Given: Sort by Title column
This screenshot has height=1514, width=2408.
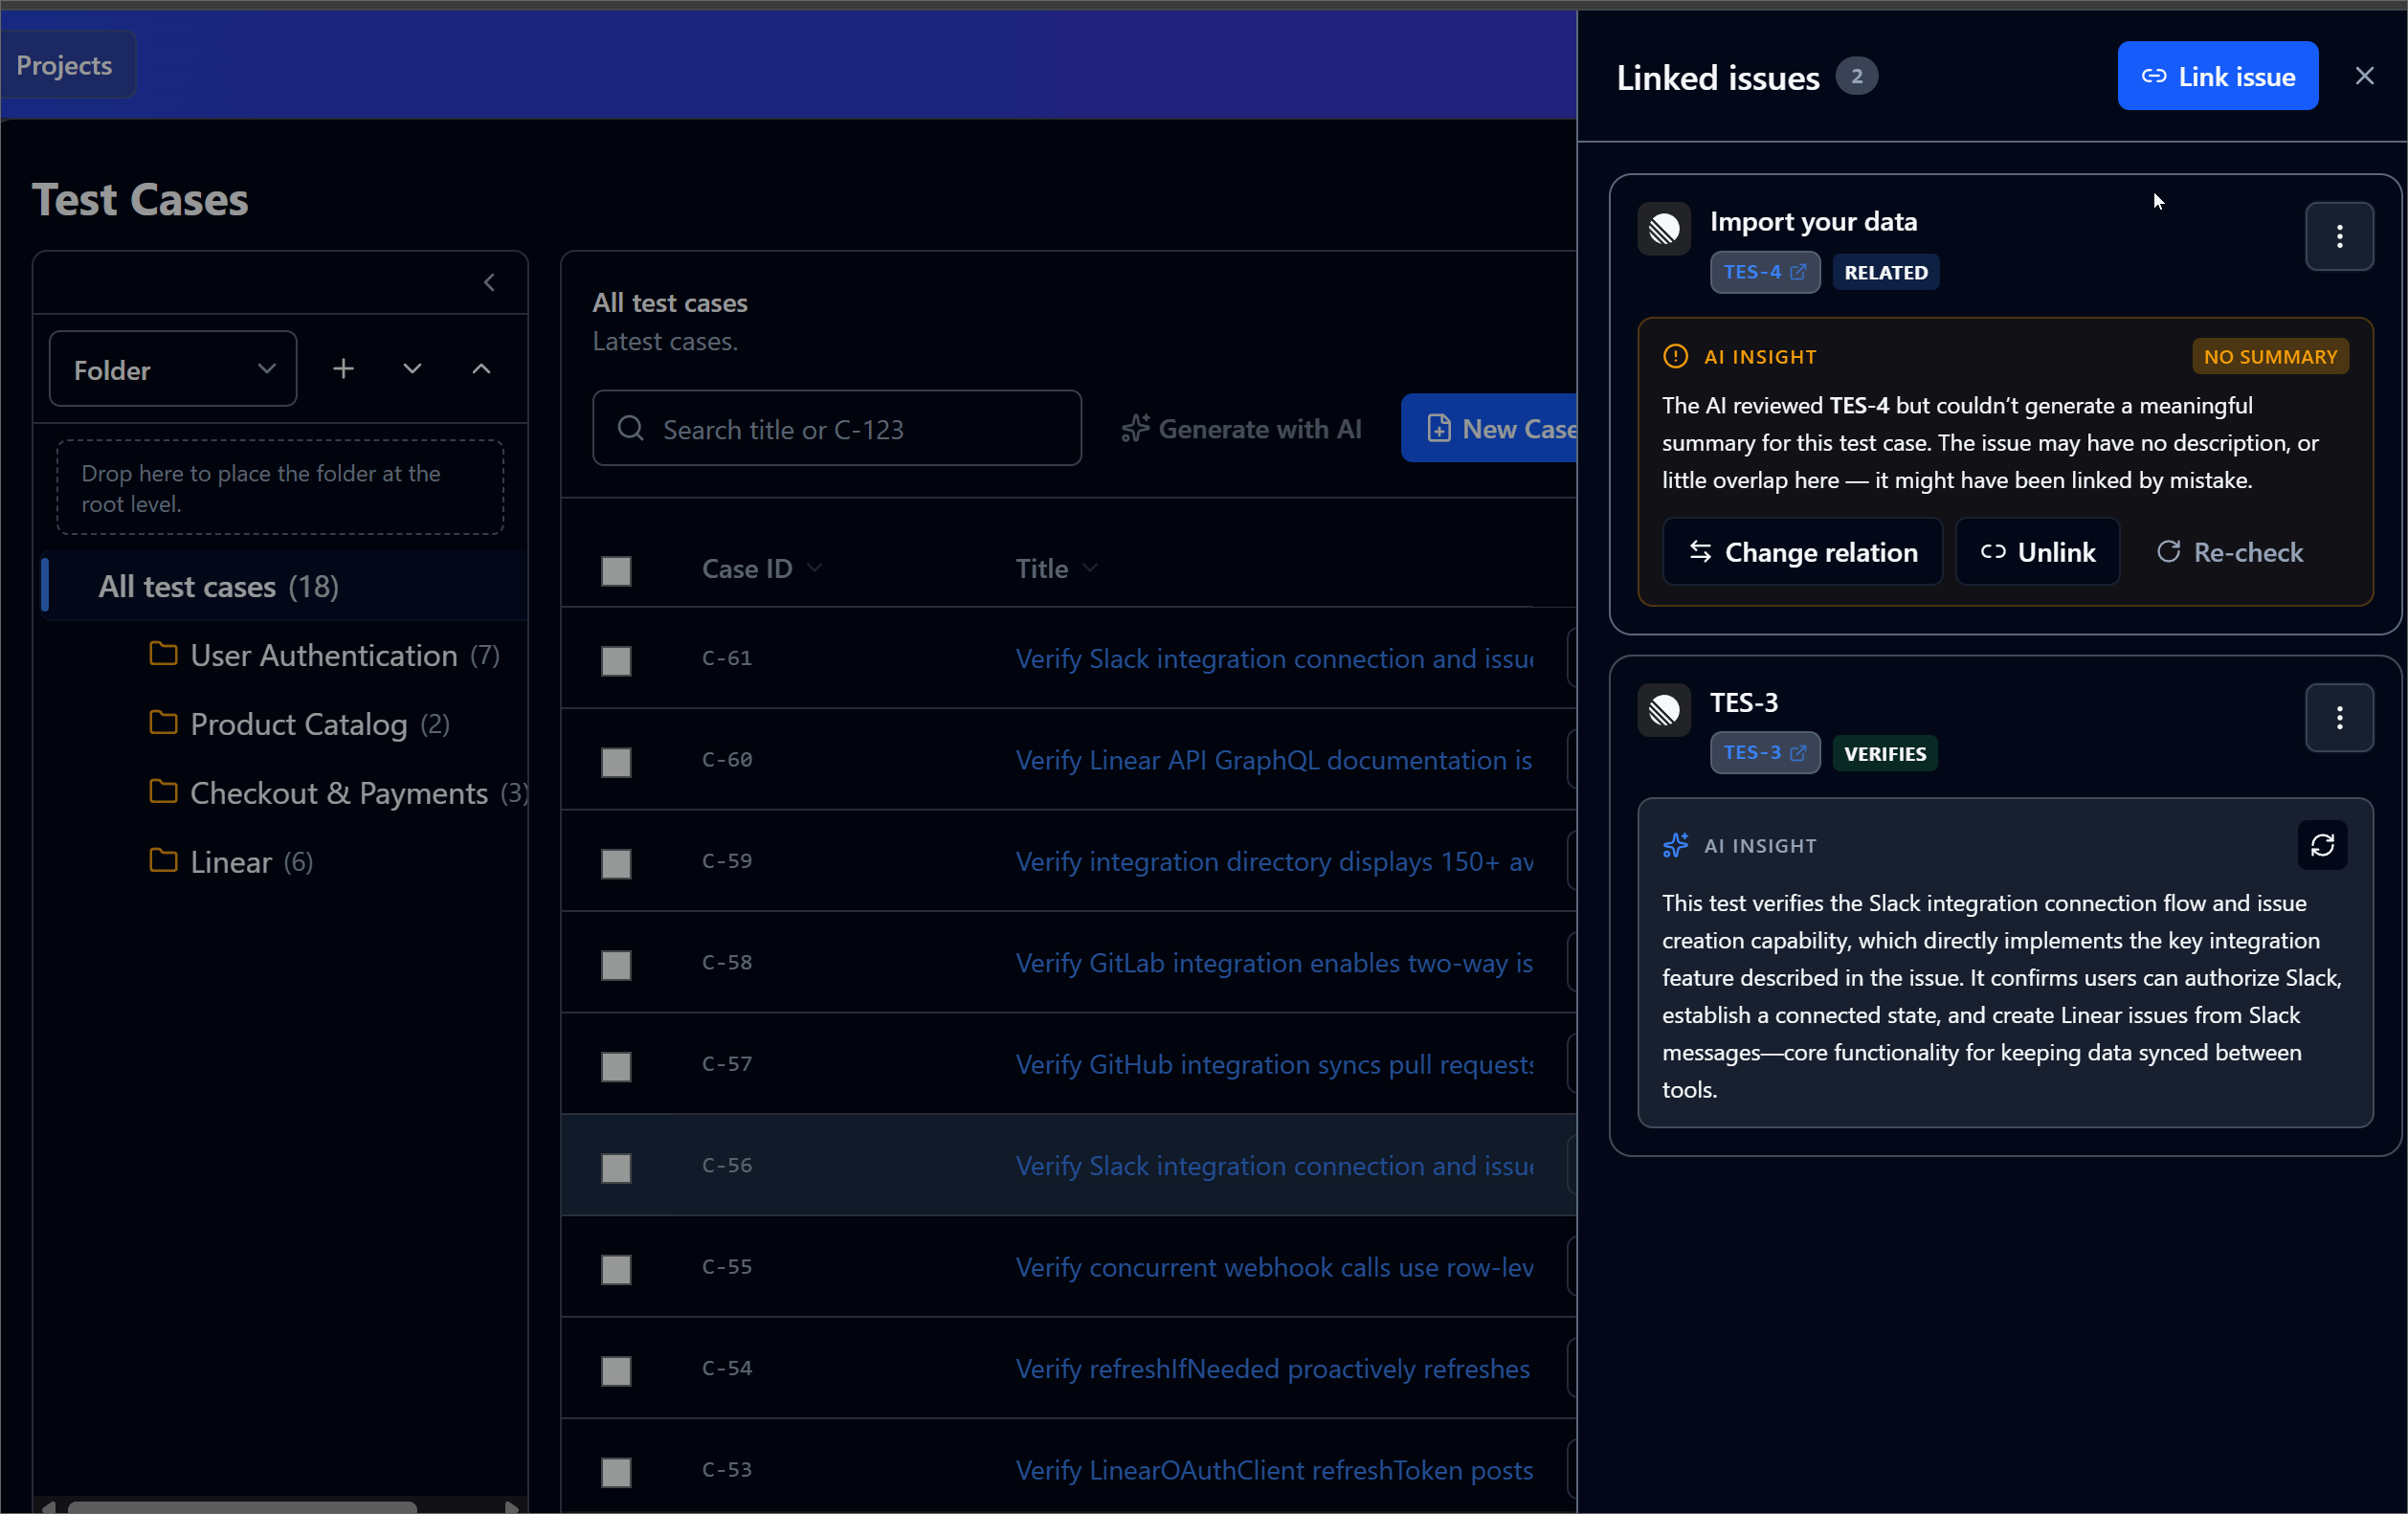Looking at the screenshot, I should click(1056, 569).
